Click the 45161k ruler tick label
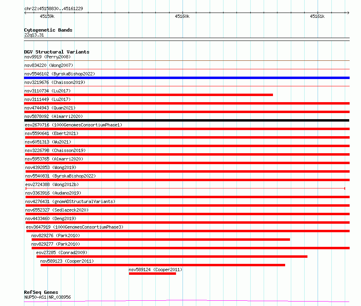Image resolution: width=361 pixels, height=306 pixels. [x=317, y=16]
